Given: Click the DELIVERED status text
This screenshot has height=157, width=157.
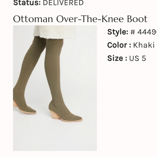Looking at the screenshot, I should pos(63,3).
